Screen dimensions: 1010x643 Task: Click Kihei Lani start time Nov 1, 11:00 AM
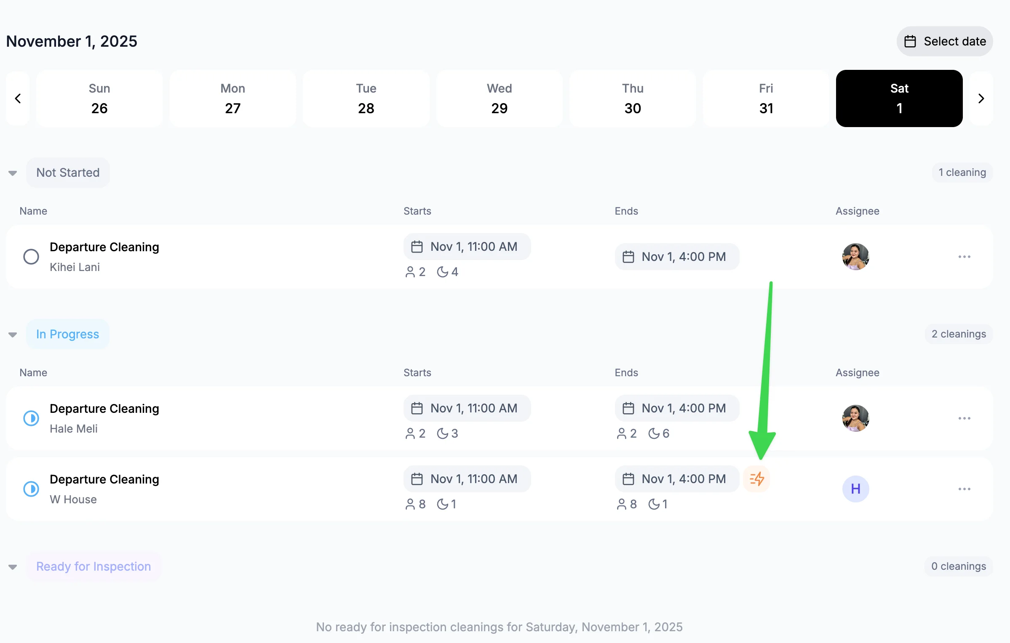[x=467, y=247]
